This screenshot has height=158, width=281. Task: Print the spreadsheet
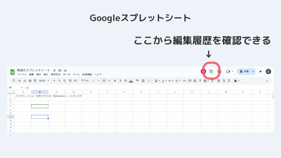click(x=30, y=81)
